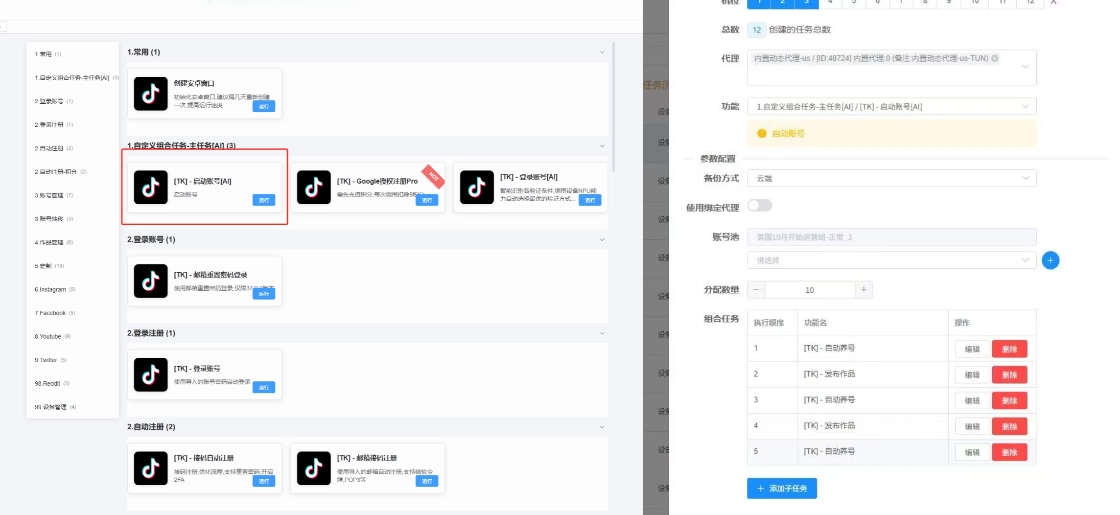Collapse the 2.登录账号 section chevron
The width and height of the screenshot is (1120, 515).
(x=602, y=240)
